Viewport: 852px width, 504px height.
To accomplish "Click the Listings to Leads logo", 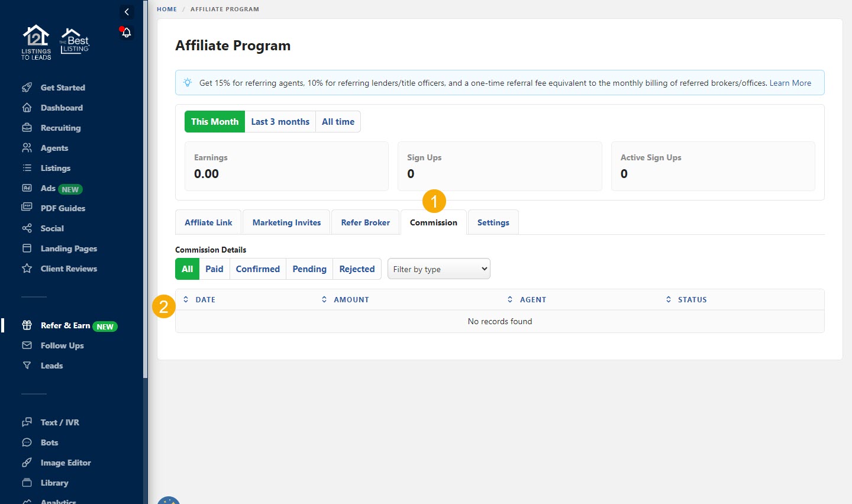I will point(36,43).
